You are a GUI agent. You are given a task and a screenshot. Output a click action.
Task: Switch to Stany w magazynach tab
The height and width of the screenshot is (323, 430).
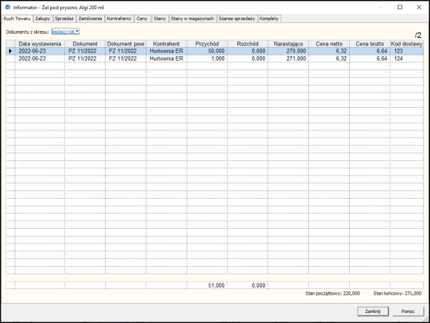193,19
